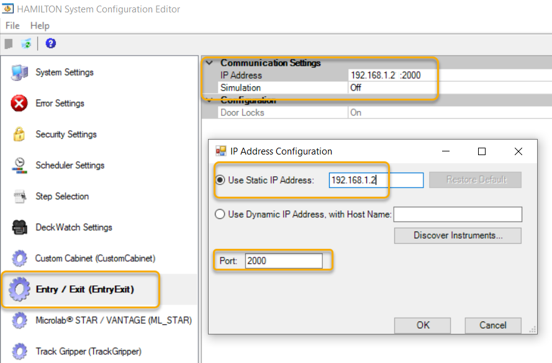552x363 pixels.
Task: Confirm with the OK button
Action: (x=422, y=325)
